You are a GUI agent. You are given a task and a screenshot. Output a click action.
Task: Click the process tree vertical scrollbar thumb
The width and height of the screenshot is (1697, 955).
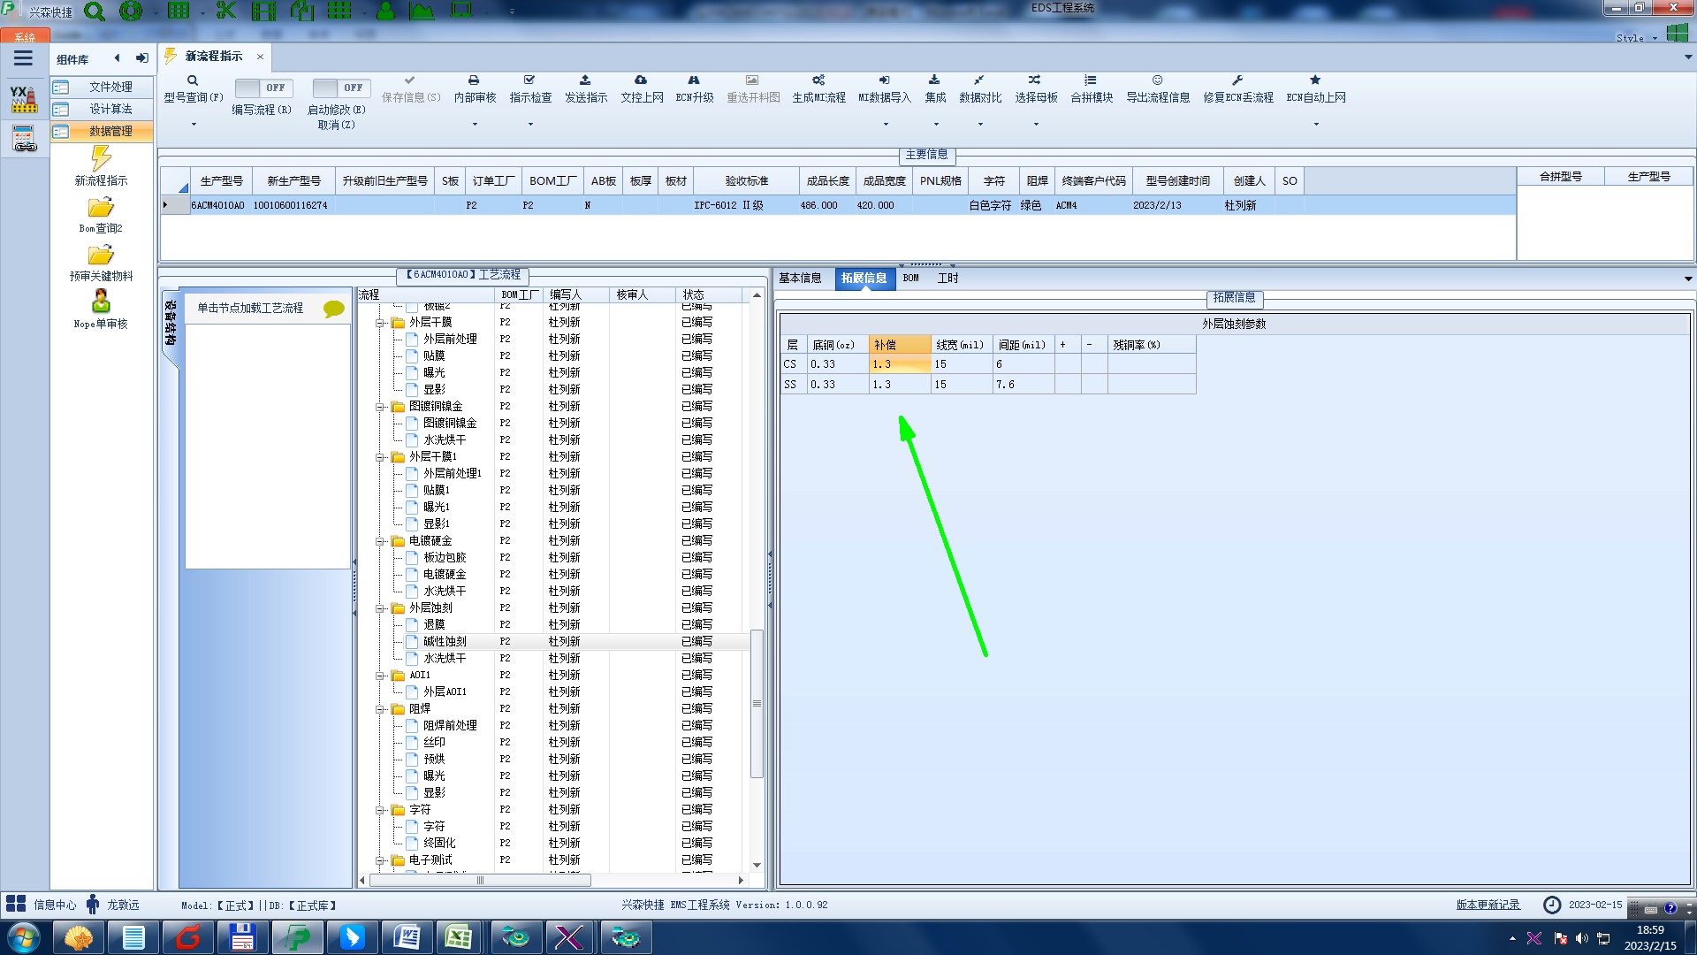pyautogui.click(x=757, y=704)
